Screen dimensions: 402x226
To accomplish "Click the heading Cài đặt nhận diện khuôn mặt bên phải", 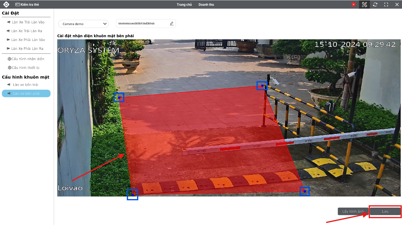I will (96, 36).
